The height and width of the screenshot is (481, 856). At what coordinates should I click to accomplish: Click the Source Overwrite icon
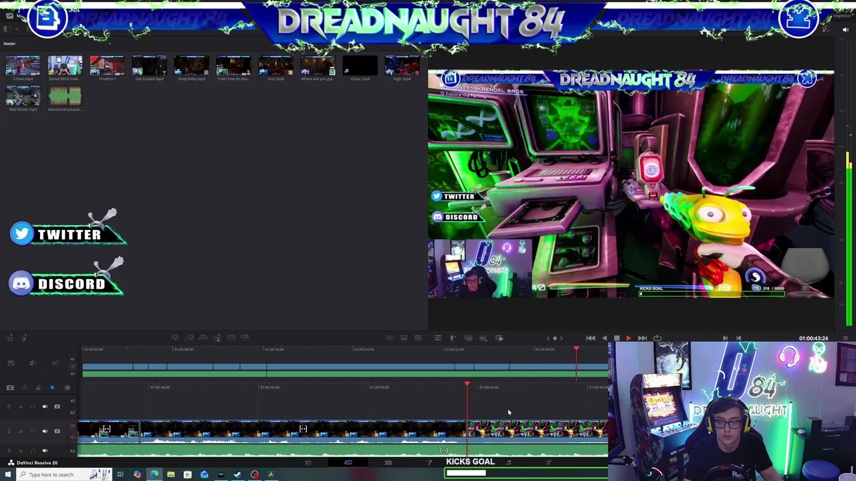click(x=245, y=338)
